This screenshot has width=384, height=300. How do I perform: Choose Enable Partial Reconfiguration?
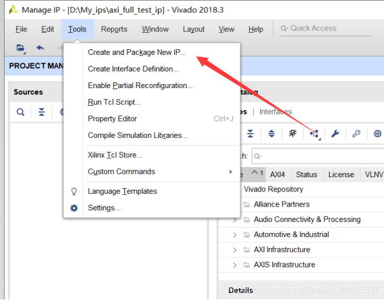(140, 85)
